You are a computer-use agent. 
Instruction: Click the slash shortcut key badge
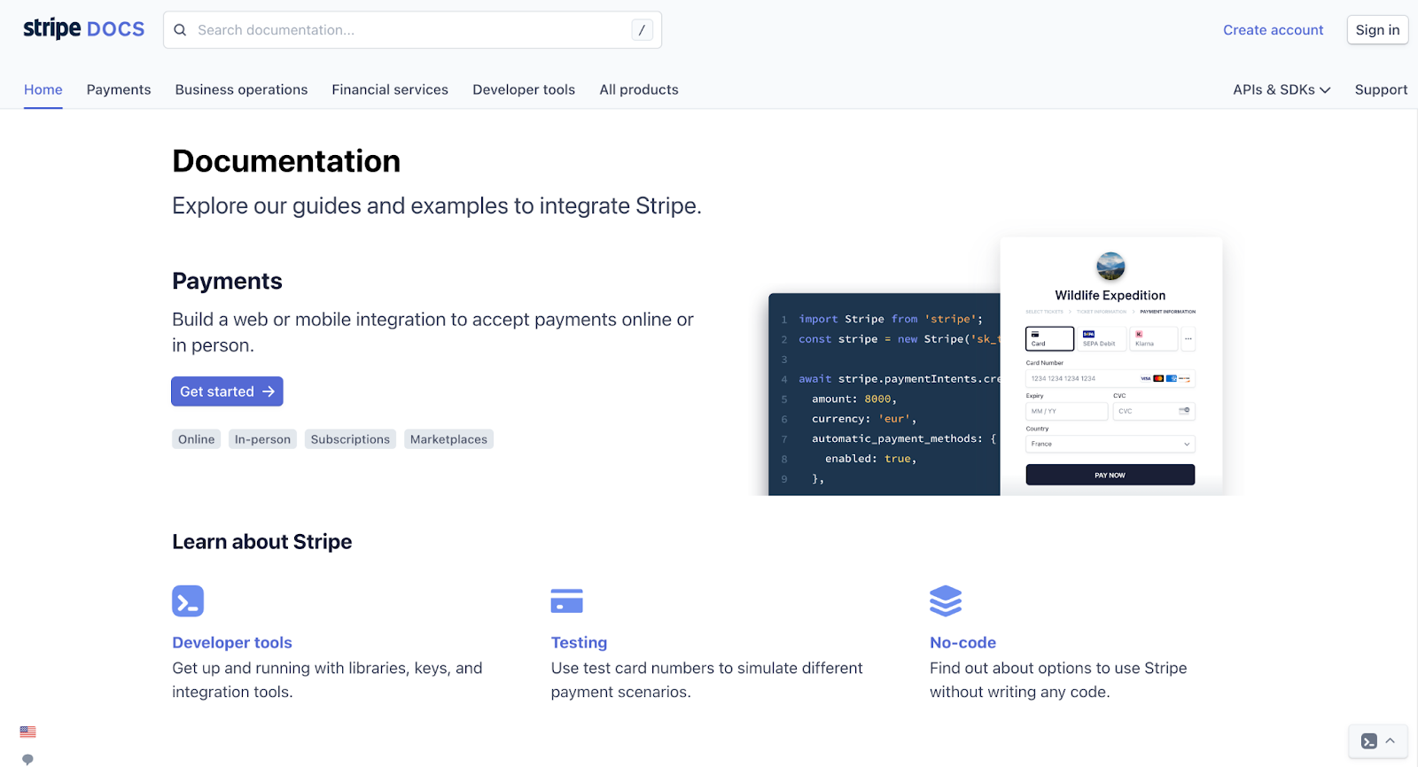tap(642, 30)
